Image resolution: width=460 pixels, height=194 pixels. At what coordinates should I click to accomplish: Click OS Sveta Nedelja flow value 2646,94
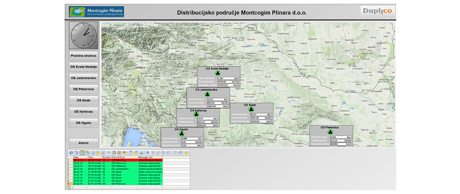(228, 82)
